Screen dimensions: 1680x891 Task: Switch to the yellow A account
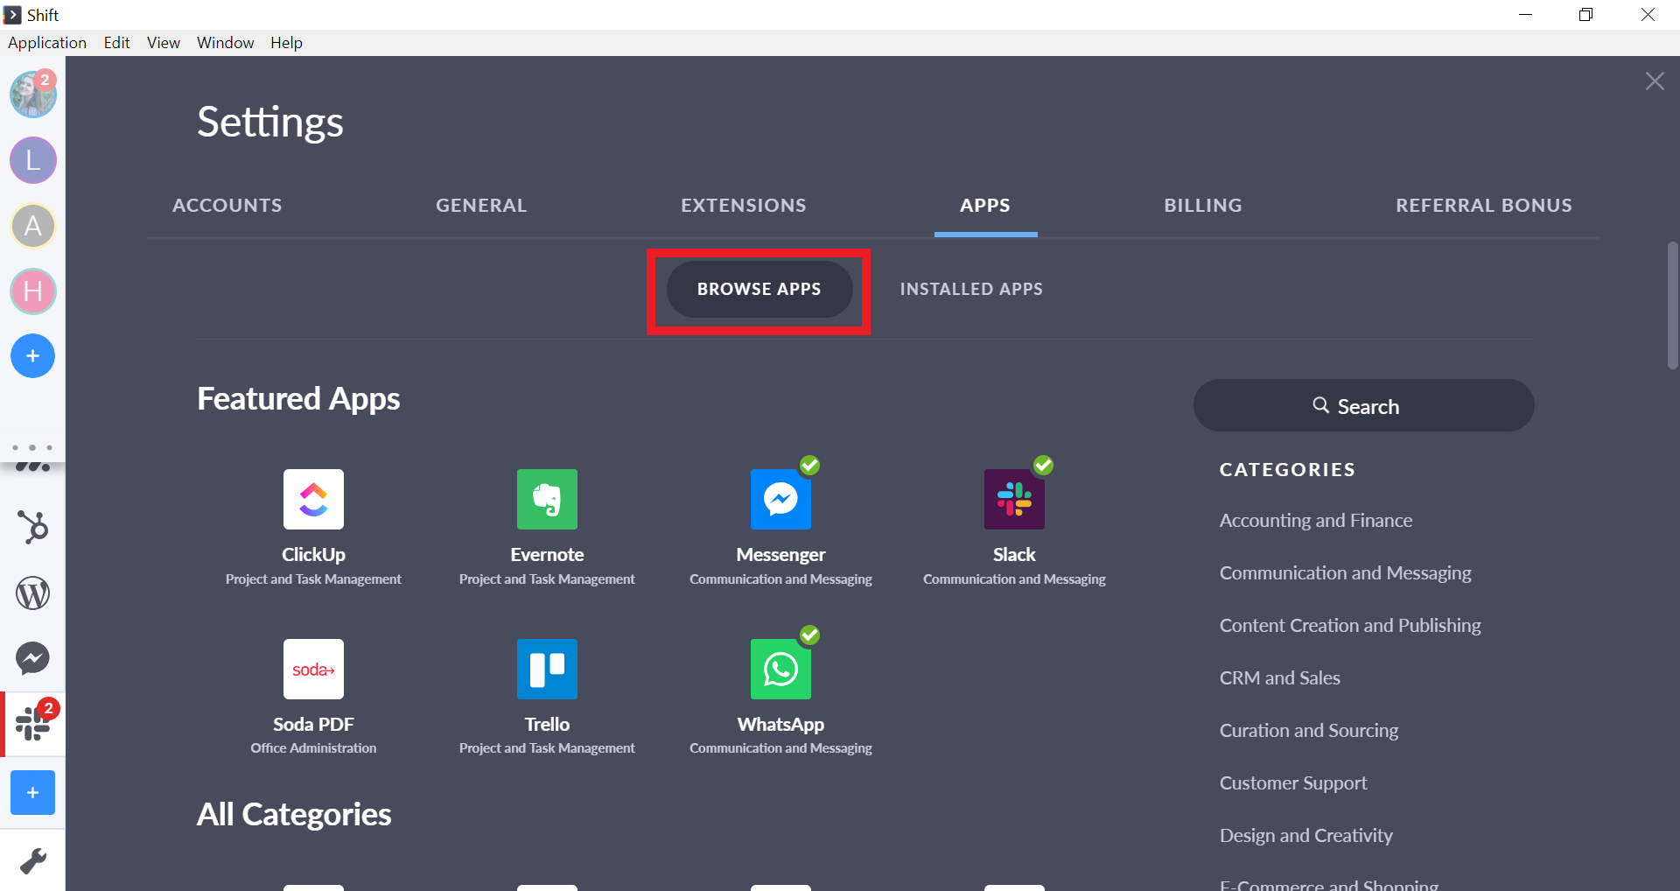(33, 226)
